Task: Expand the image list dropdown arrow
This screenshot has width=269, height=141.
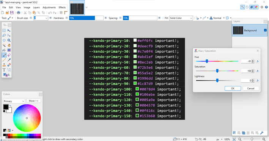Action: [87, 7]
